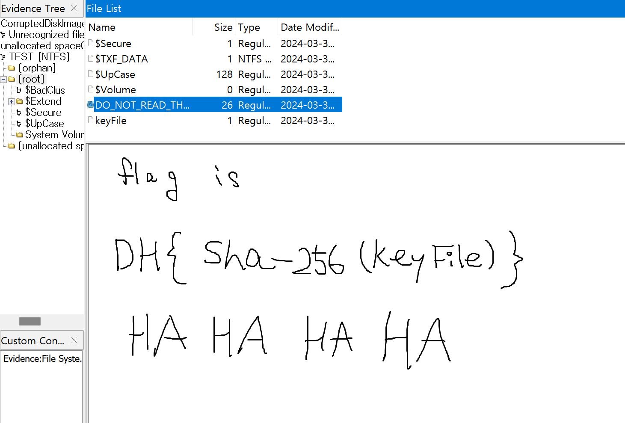Click the System Volume folder icon

(20, 134)
